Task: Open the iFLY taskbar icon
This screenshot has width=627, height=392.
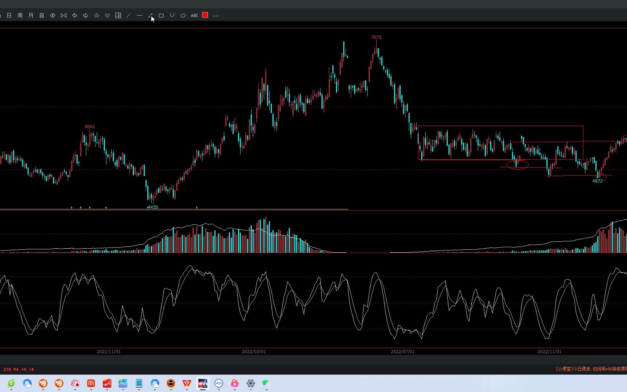Action: point(219,383)
